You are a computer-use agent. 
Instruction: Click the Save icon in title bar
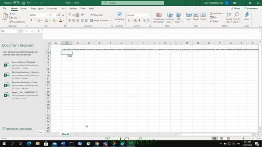24,3
